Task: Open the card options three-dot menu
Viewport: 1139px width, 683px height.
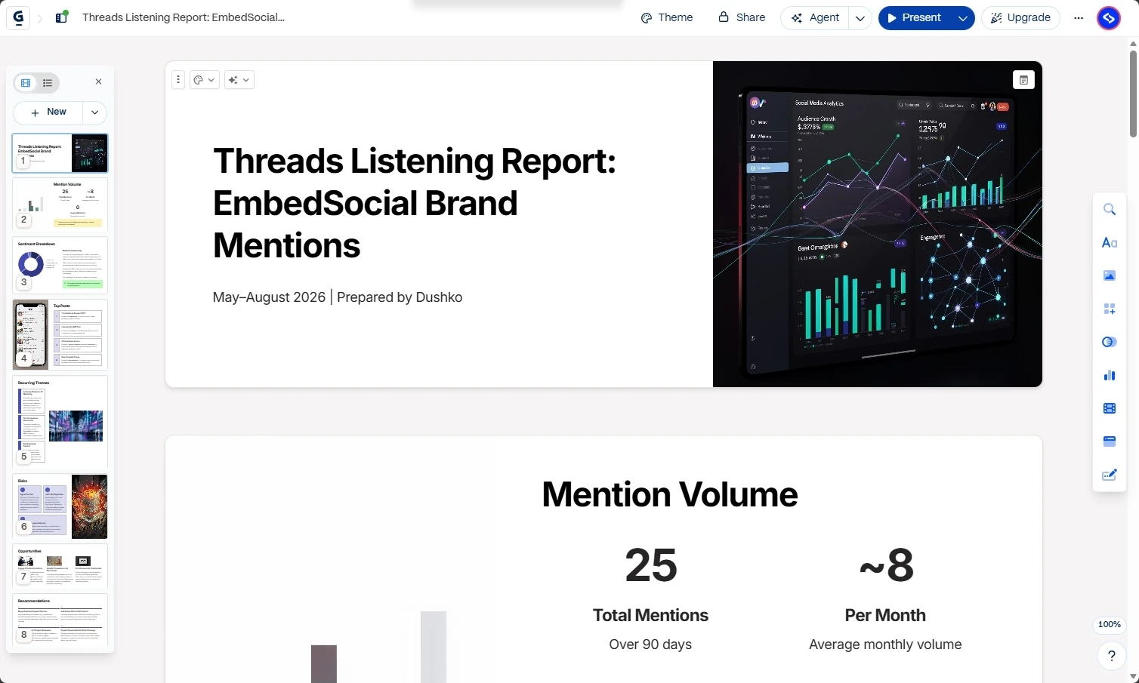Action: click(178, 79)
